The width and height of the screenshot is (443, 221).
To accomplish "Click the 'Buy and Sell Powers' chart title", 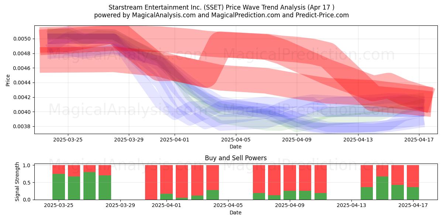I will [236, 158].
